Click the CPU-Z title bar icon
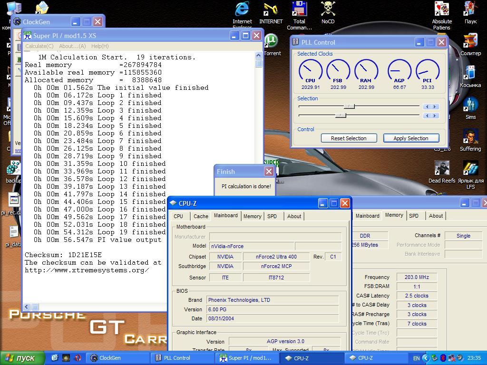 (x=173, y=203)
